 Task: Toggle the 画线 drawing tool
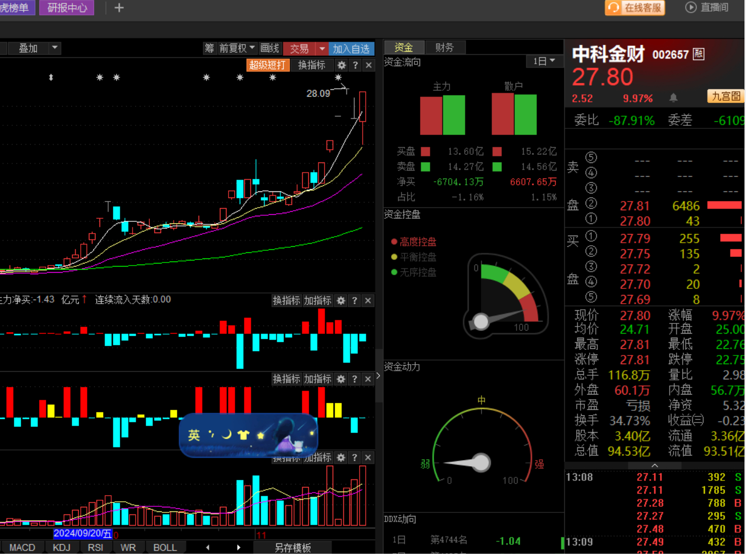pyautogui.click(x=270, y=48)
